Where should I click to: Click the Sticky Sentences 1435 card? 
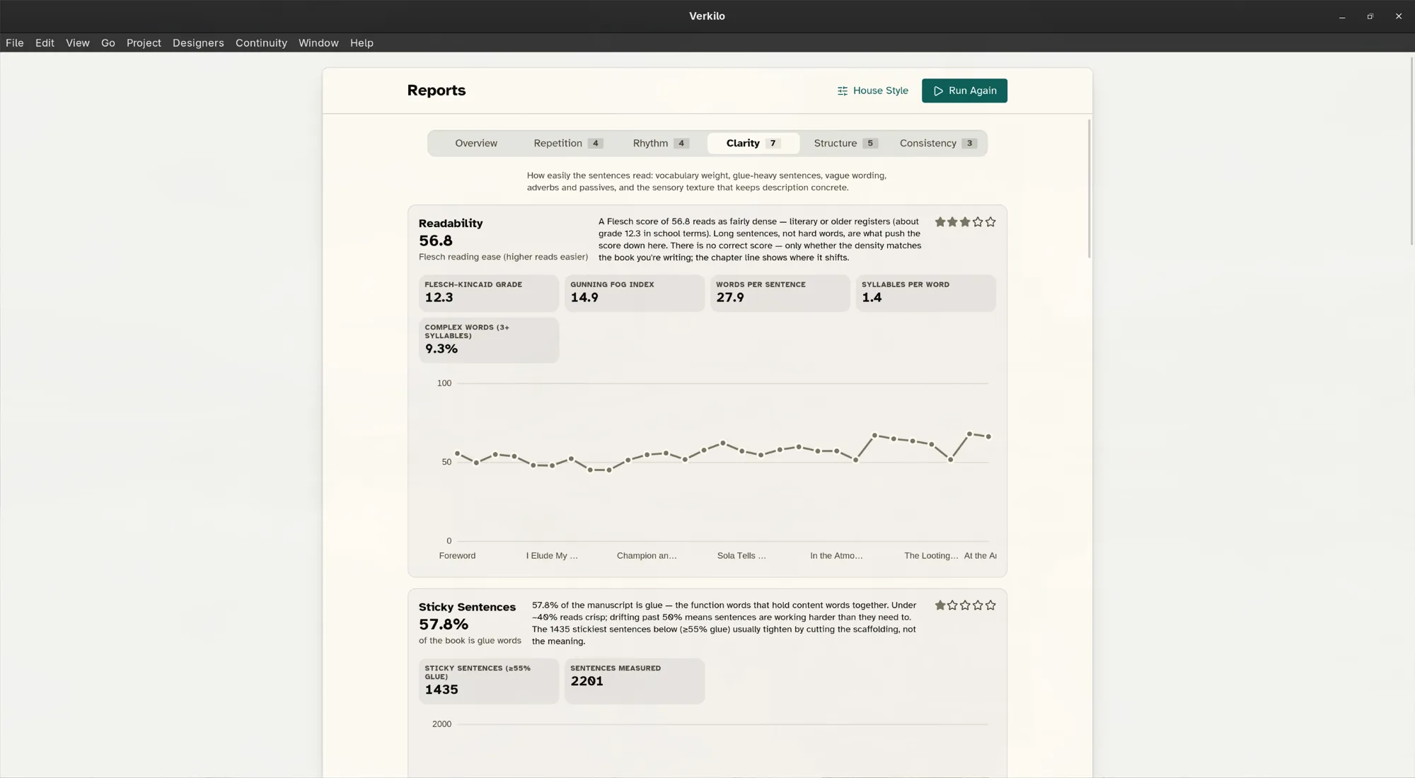(489, 681)
